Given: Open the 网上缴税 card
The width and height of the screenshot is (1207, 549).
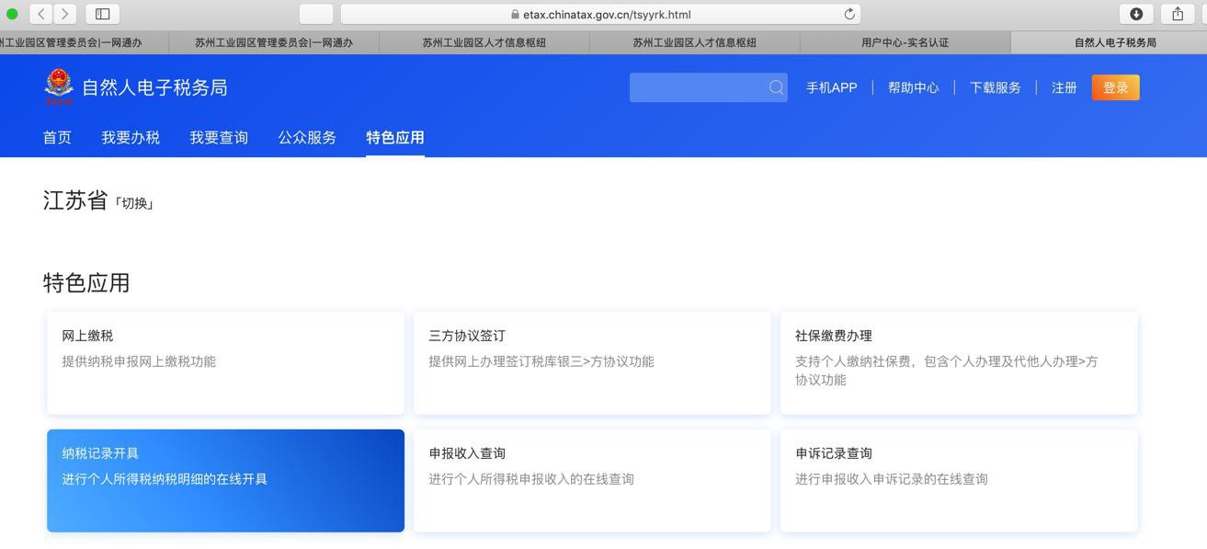Looking at the screenshot, I should [225, 362].
